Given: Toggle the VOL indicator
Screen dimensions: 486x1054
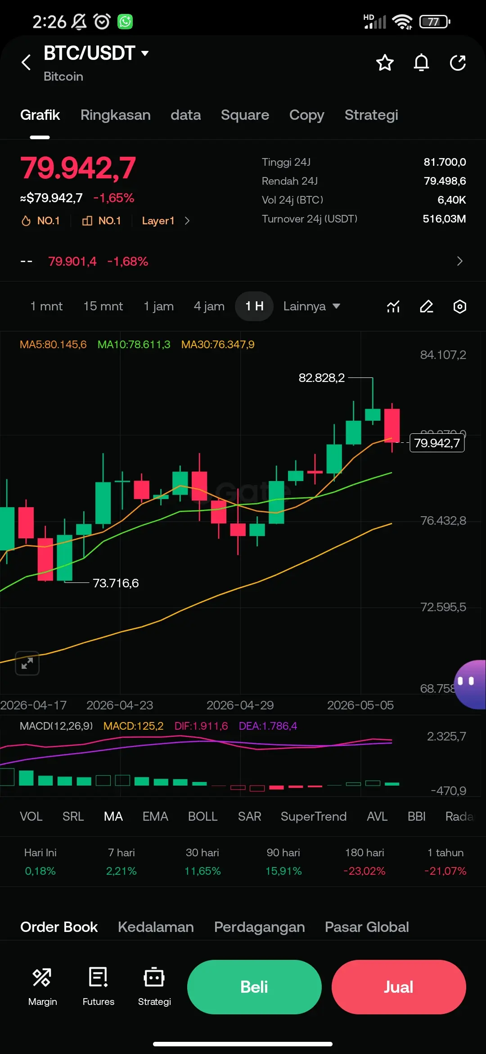Looking at the screenshot, I should pyautogui.click(x=31, y=817).
